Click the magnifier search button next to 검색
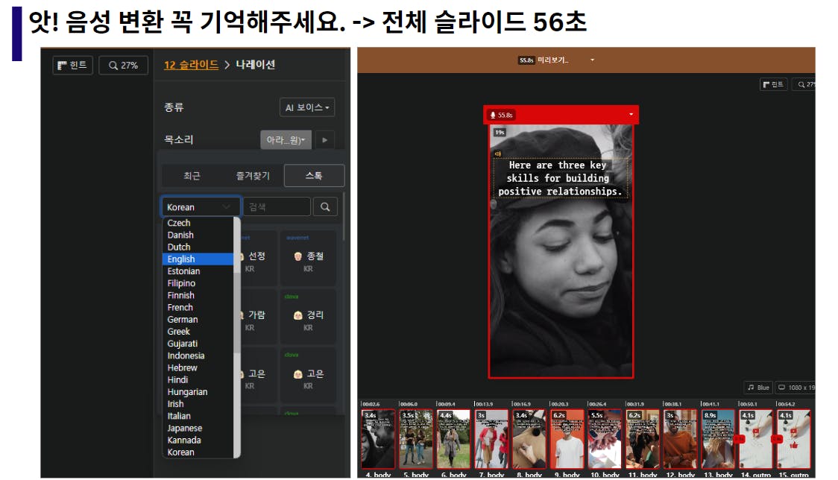838x480 pixels. [325, 207]
